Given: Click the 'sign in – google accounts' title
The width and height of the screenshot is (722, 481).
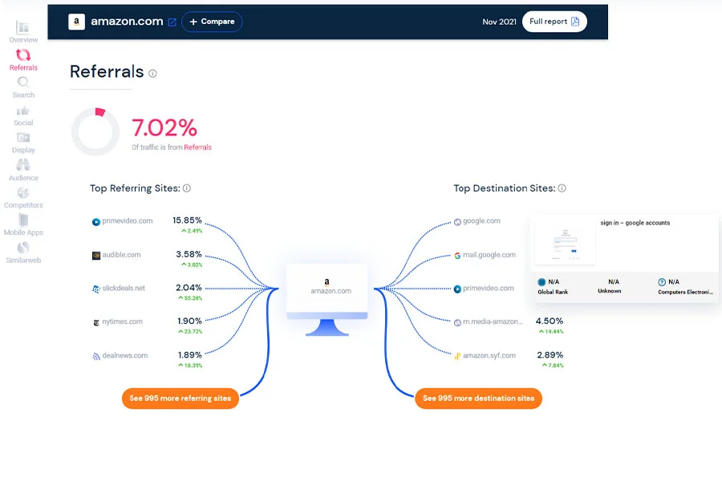Looking at the screenshot, I should coord(635,223).
